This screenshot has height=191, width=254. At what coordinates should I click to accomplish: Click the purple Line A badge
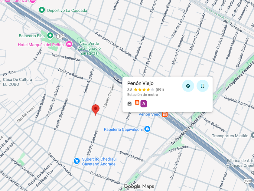click(144, 104)
